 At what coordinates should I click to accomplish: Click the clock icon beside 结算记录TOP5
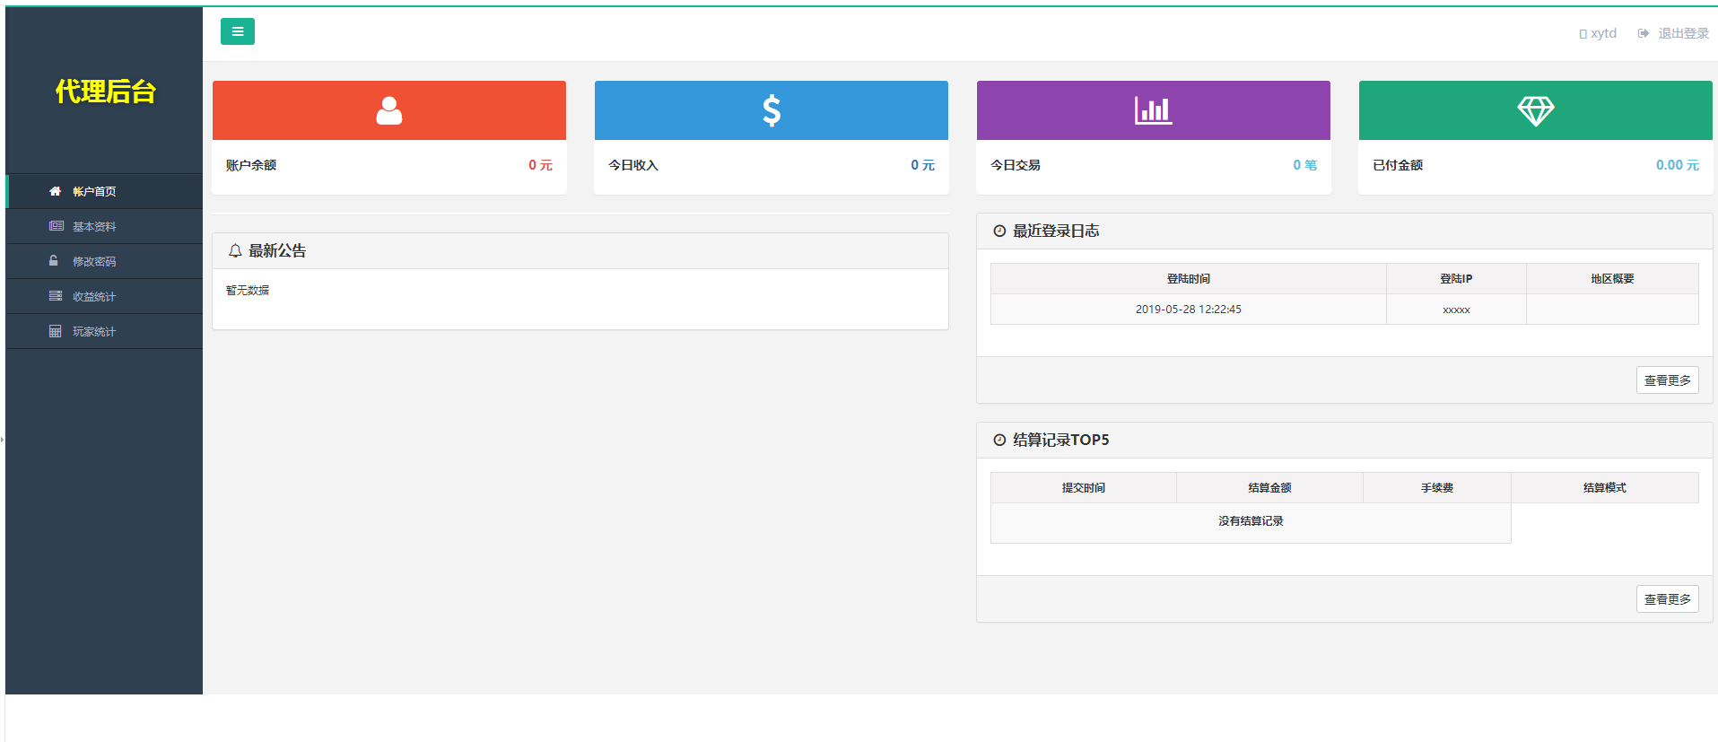coord(999,441)
